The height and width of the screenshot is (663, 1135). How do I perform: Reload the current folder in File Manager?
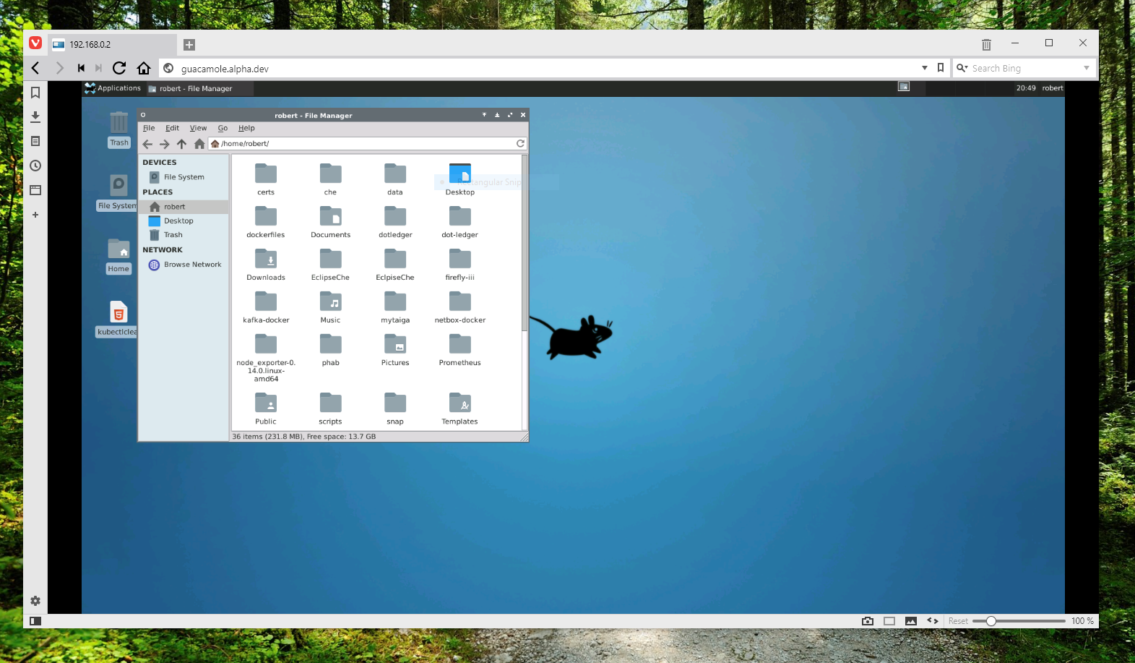pyautogui.click(x=520, y=143)
